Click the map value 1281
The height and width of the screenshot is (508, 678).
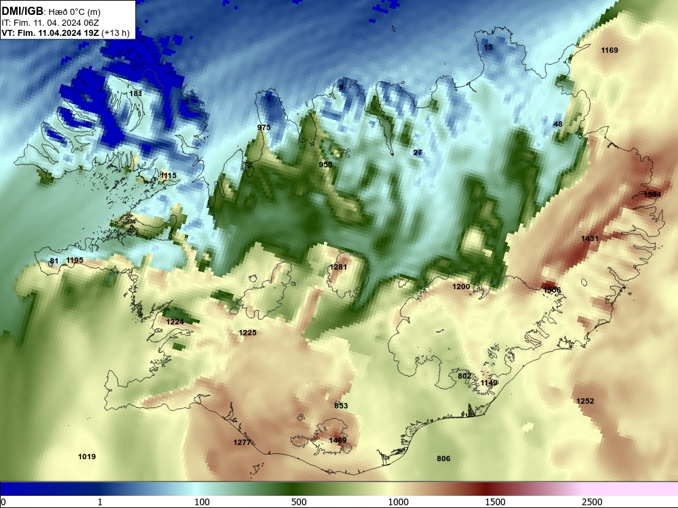coord(338,267)
